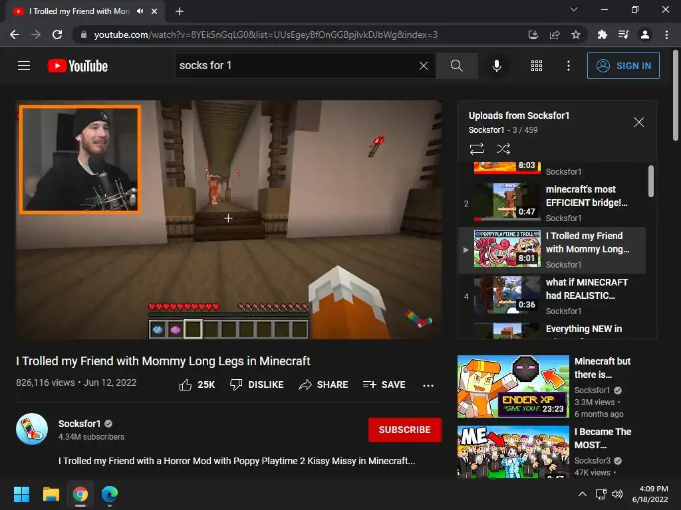Image resolution: width=681 pixels, height=510 pixels.
Task: Open the Socksfor1 channel name link
Action: click(x=80, y=424)
